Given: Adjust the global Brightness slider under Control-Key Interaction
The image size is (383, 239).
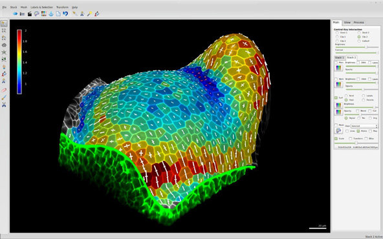Looking at the screenshot, I should coord(357,47).
